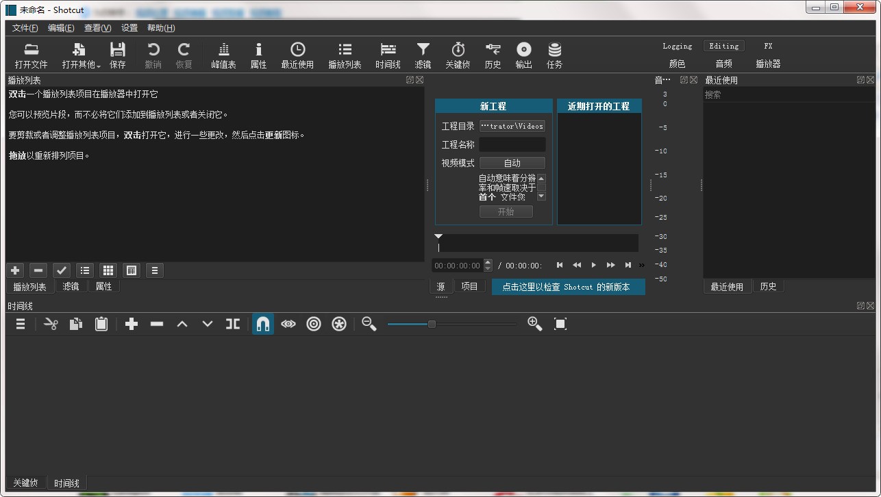Split clip at playhead using split icon
The image size is (881, 497).
tap(232, 324)
